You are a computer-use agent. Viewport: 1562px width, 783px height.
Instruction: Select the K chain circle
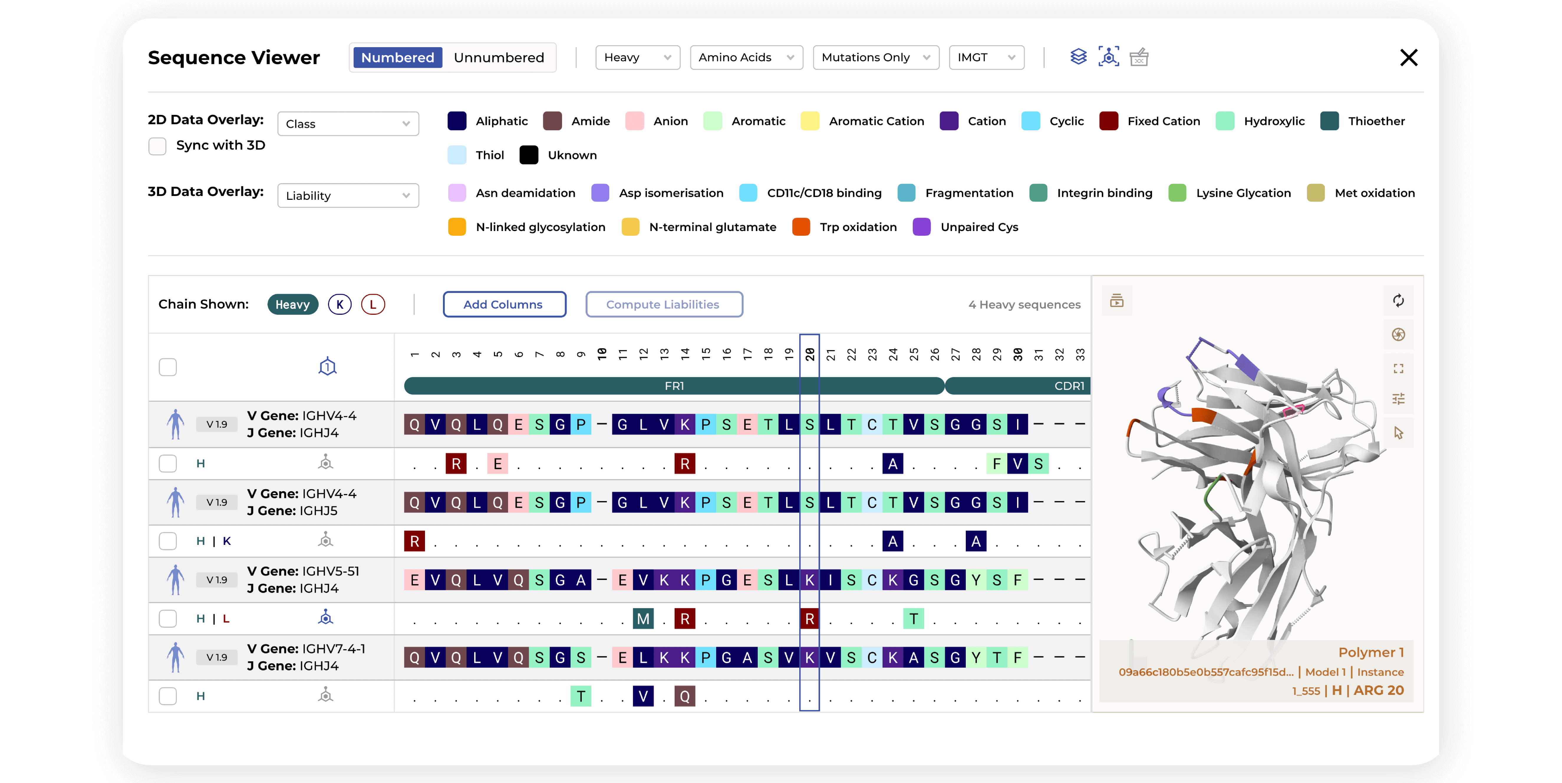(x=340, y=304)
